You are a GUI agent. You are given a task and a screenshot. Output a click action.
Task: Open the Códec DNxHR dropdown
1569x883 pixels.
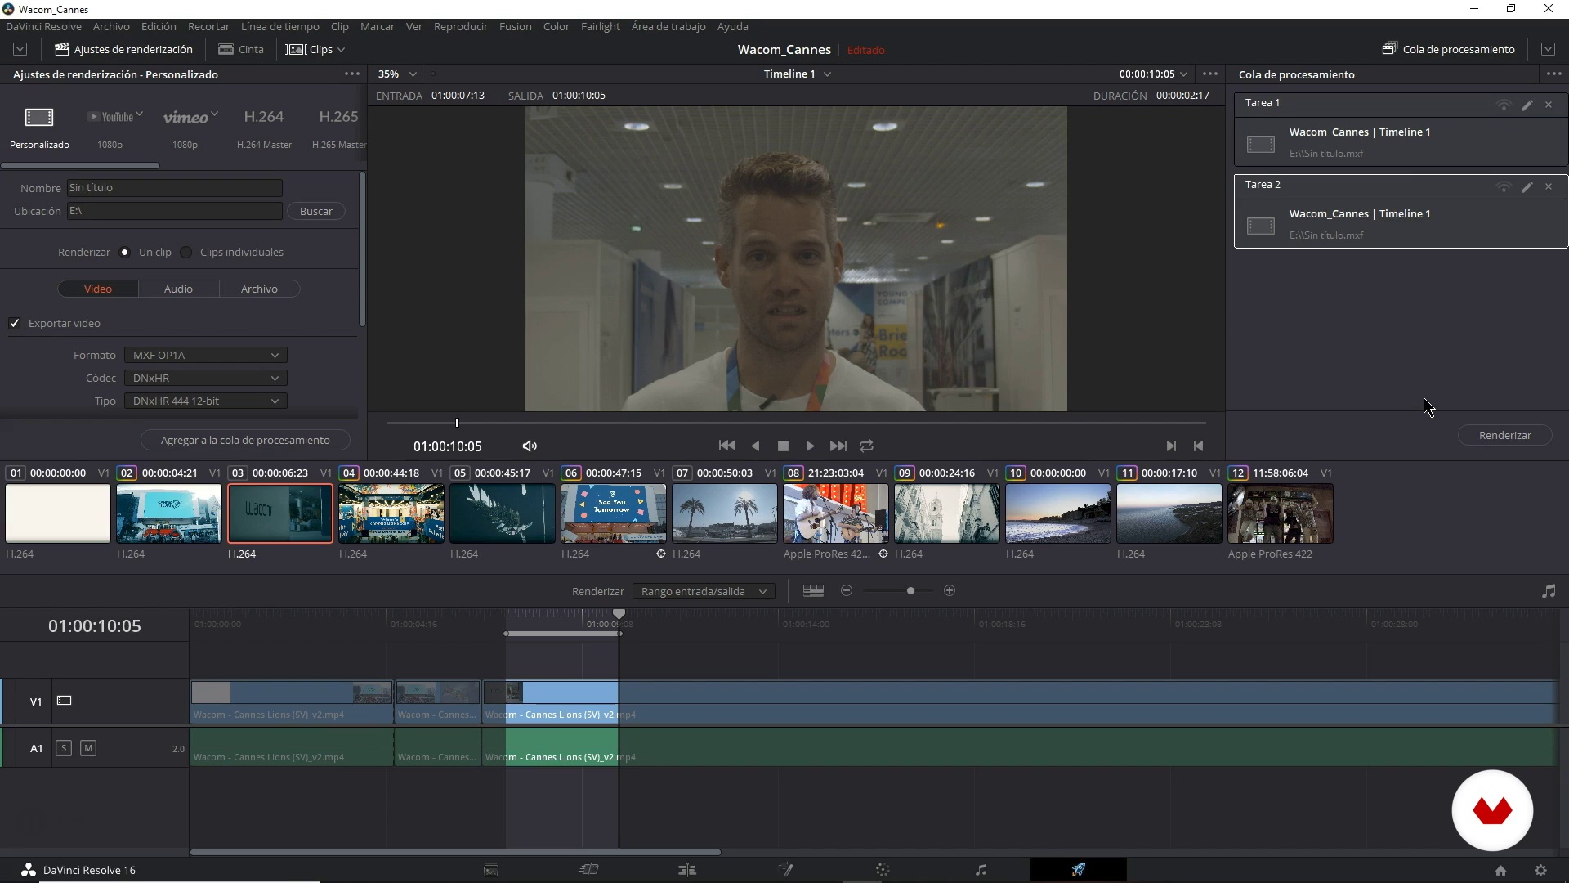206,378
